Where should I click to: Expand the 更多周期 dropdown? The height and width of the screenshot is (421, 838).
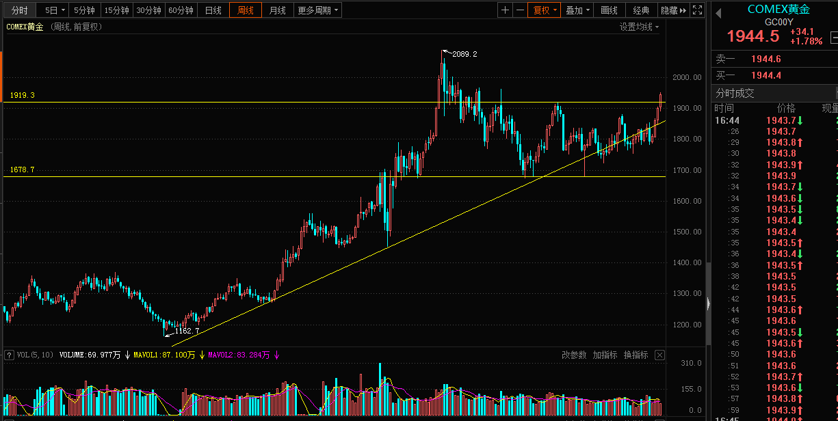[x=318, y=10]
